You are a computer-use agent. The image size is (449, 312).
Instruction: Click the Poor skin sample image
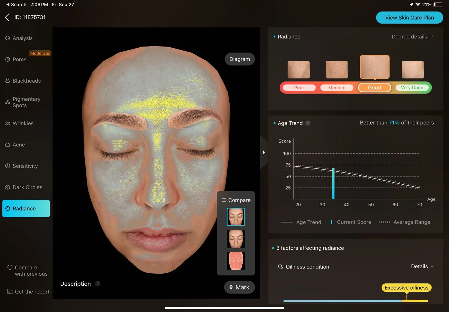(x=298, y=69)
